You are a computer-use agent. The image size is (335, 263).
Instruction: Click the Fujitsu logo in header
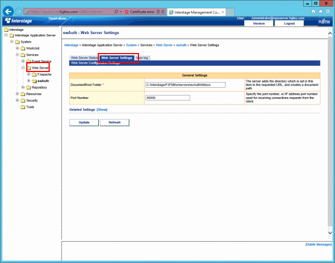point(324,22)
